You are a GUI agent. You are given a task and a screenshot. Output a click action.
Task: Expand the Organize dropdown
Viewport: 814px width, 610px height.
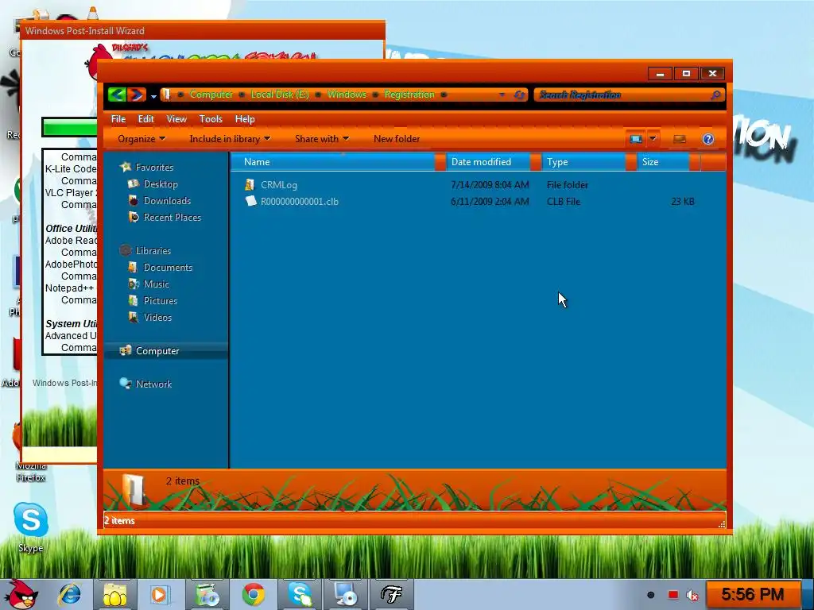click(141, 138)
